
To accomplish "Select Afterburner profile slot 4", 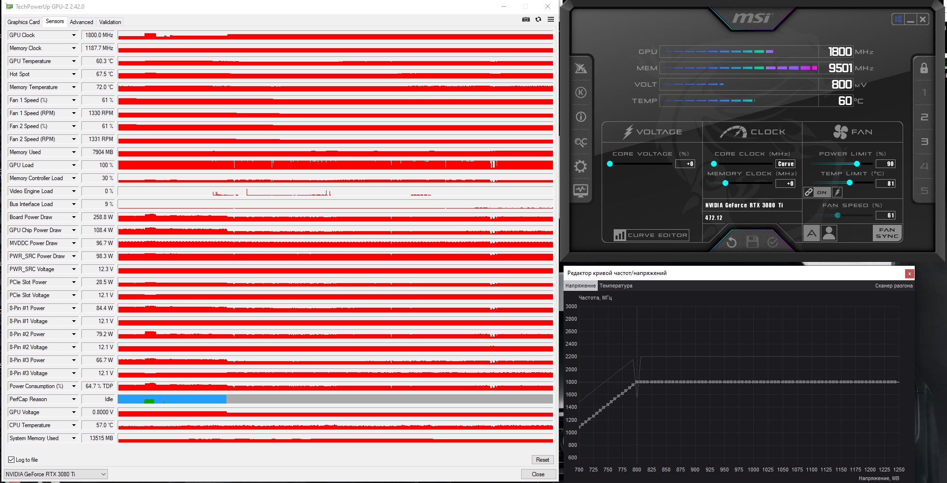I will click(x=924, y=166).
